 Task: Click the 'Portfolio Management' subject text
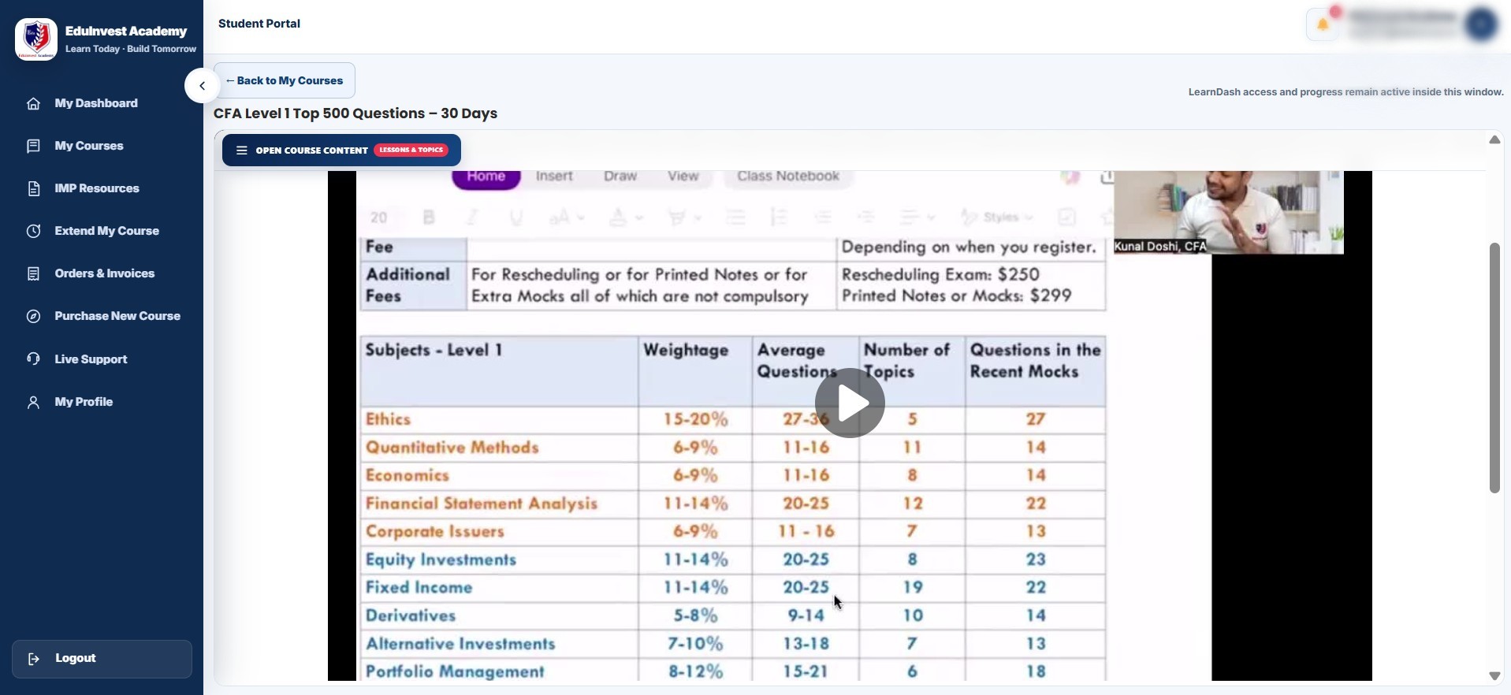point(456,672)
